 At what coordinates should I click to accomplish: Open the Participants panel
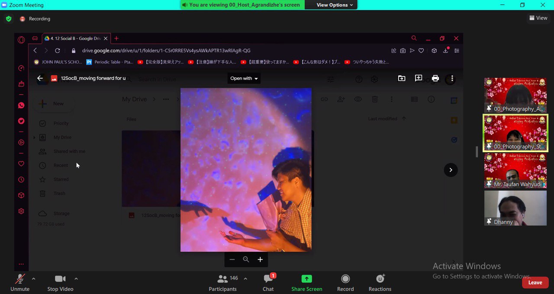point(222,283)
